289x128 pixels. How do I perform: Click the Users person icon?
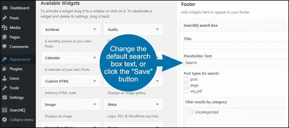(5, 78)
